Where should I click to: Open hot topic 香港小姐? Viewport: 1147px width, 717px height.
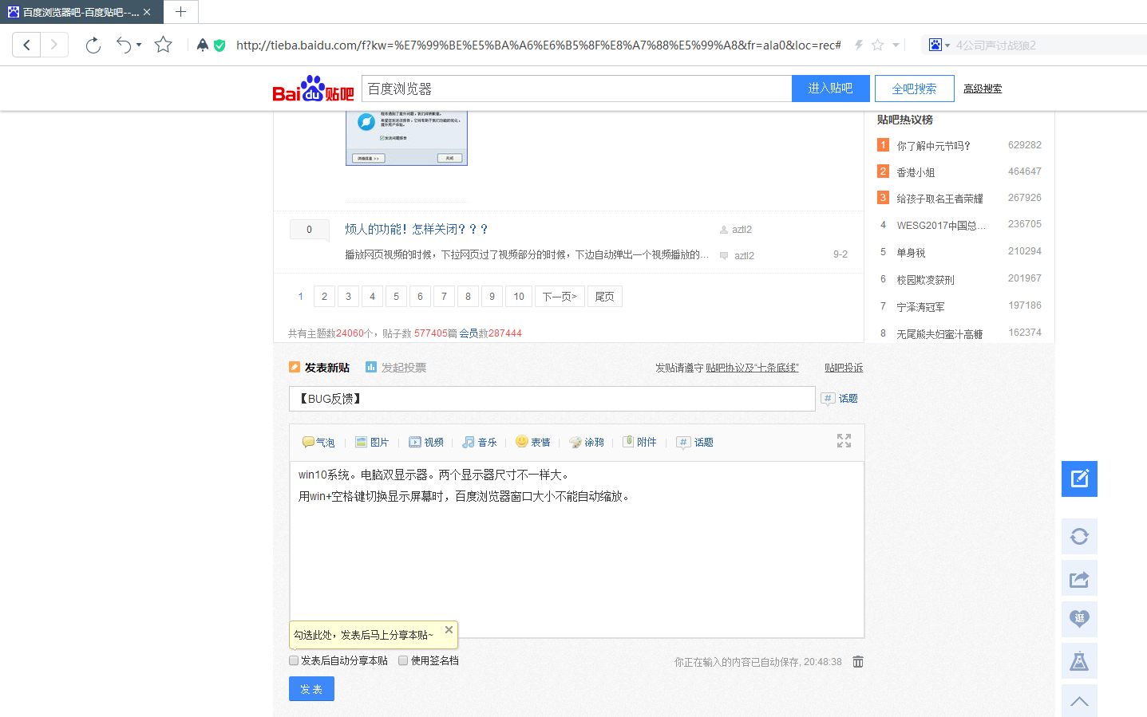916,172
